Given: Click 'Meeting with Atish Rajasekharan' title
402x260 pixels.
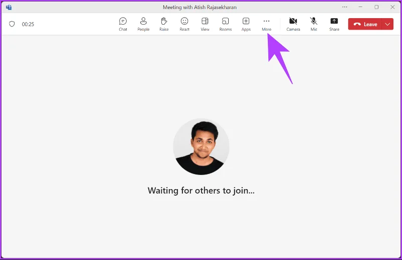Looking at the screenshot, I should [199, 7].
